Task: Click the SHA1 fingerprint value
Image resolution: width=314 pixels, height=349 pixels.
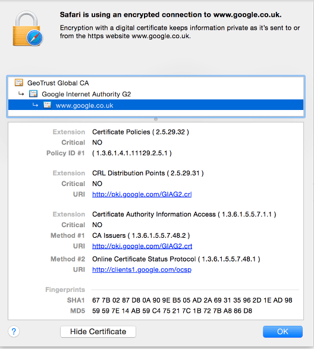Action: click(x=192, y=300)
